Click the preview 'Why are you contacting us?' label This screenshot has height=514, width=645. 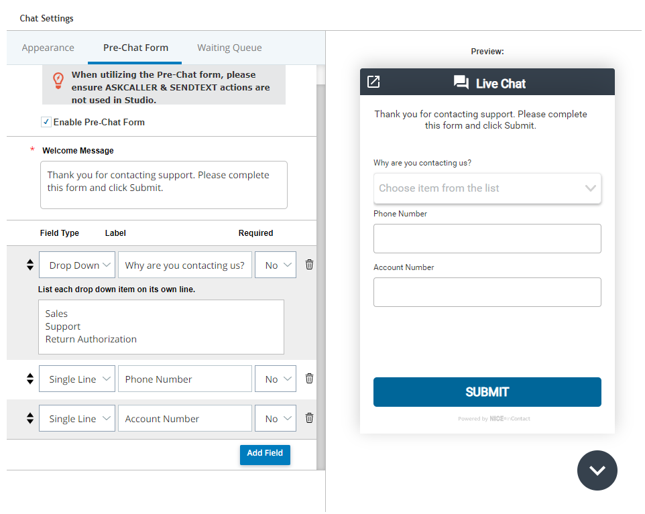pos(422,163)
